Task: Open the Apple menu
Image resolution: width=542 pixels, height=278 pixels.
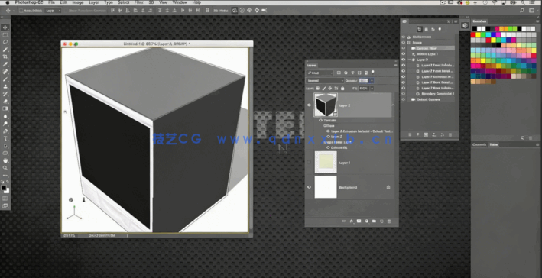Action: [7, 2]
